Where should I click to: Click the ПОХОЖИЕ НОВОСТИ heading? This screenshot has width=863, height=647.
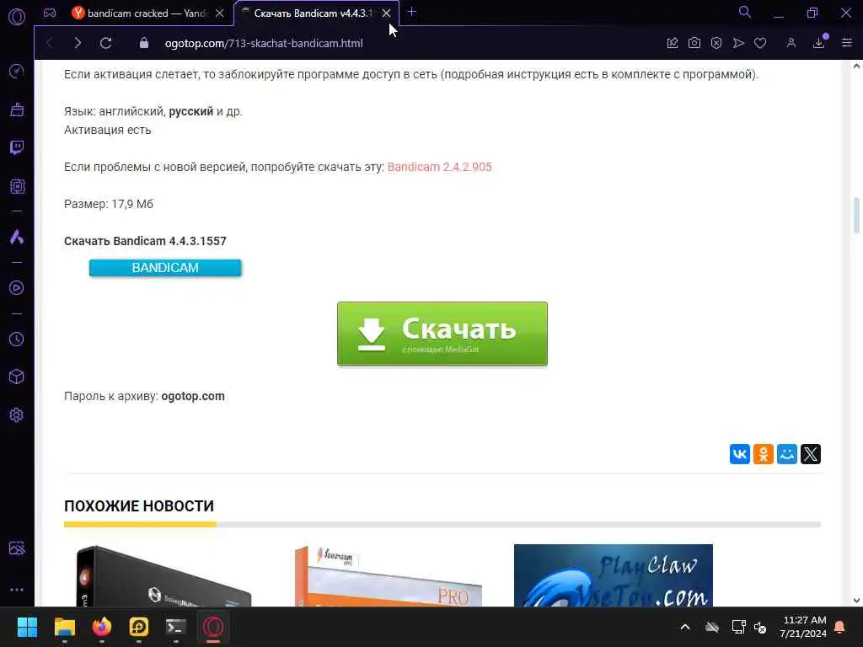click(x=139, y=505)
